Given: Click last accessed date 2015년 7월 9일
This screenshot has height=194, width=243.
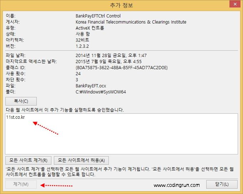Looking at the screenshot, I should point(108,61).
